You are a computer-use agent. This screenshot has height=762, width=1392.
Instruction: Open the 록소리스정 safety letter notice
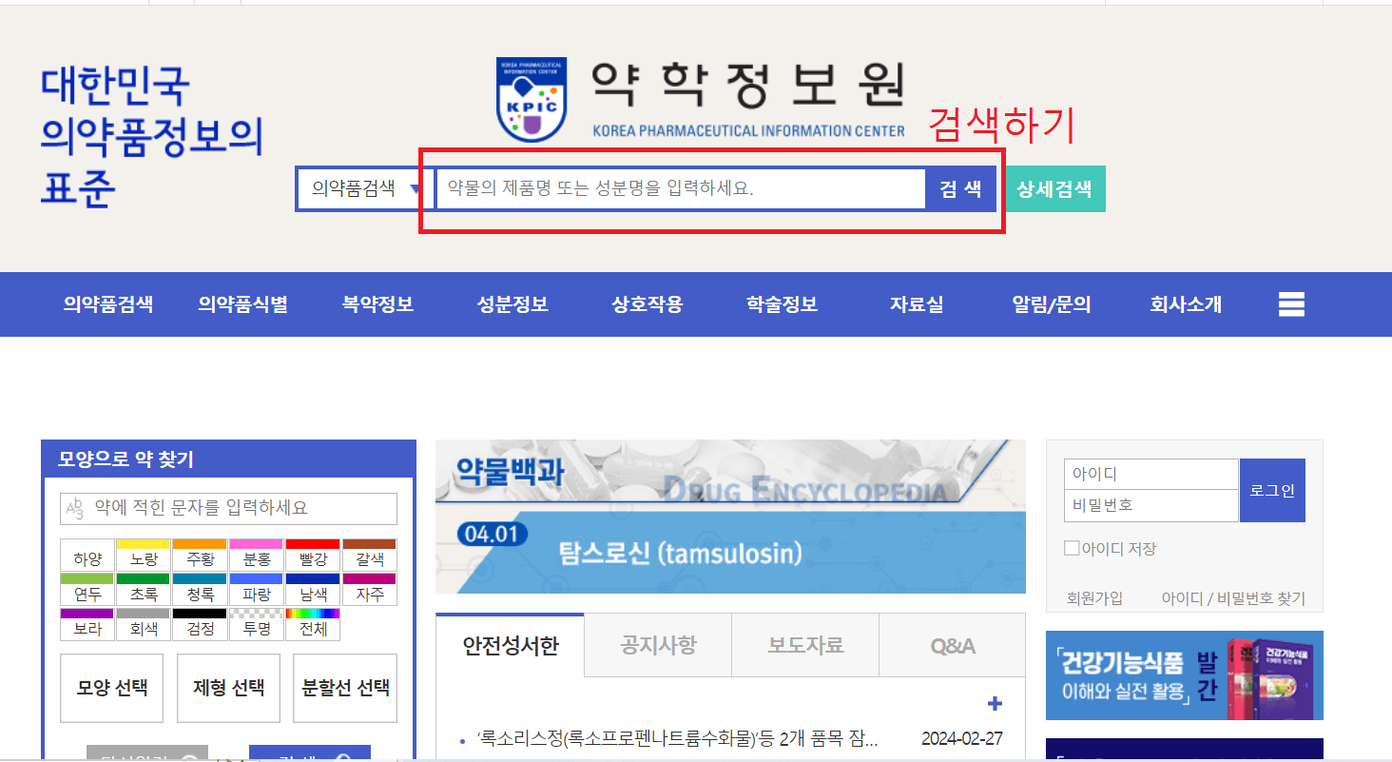(677, 739)
